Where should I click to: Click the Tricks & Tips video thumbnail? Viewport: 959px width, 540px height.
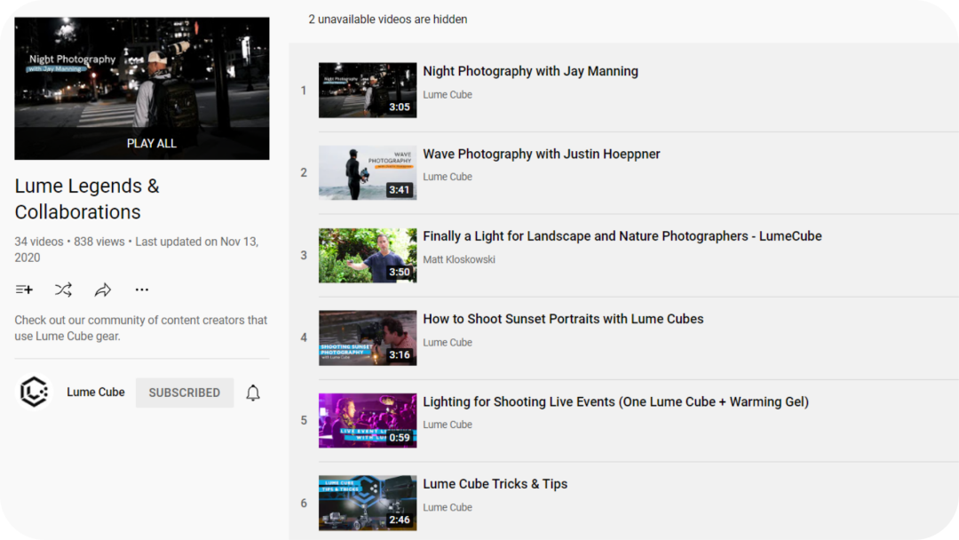(x=368, y=504)
